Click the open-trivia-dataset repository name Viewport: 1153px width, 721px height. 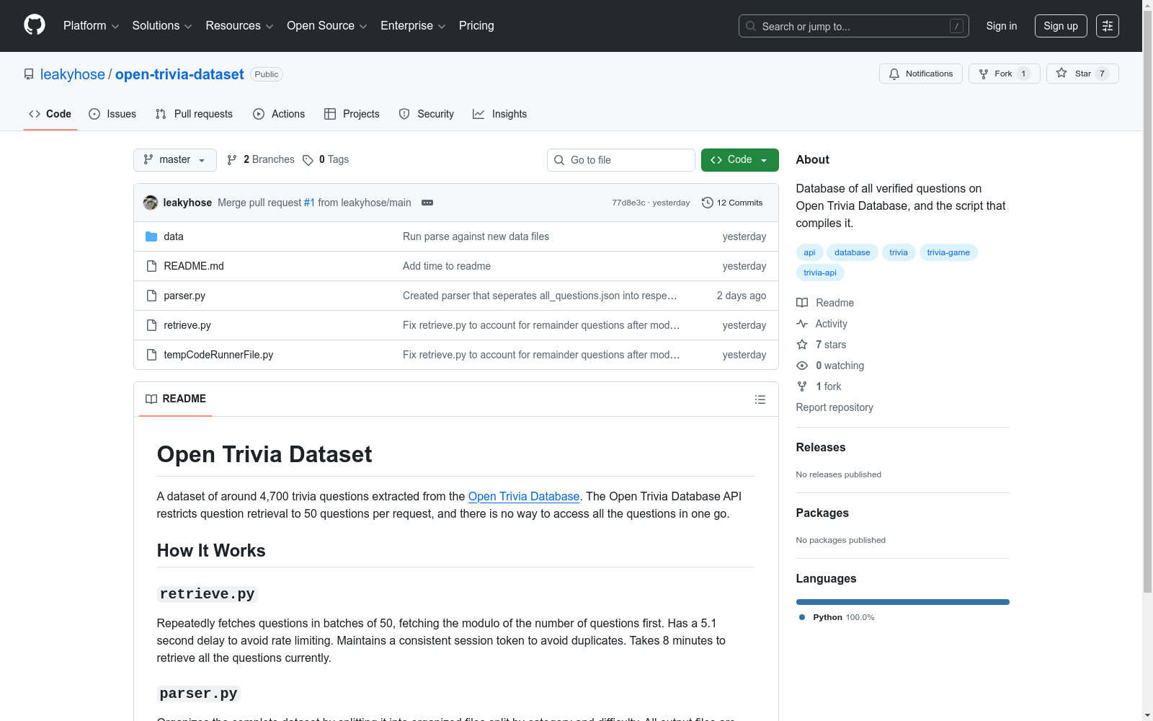[x=179, y=74]
